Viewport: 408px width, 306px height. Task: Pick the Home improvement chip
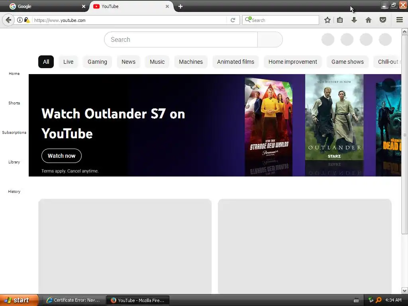point(293,62)
